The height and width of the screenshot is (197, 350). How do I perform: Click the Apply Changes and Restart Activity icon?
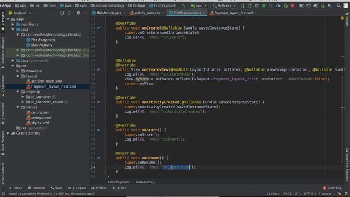250,5
